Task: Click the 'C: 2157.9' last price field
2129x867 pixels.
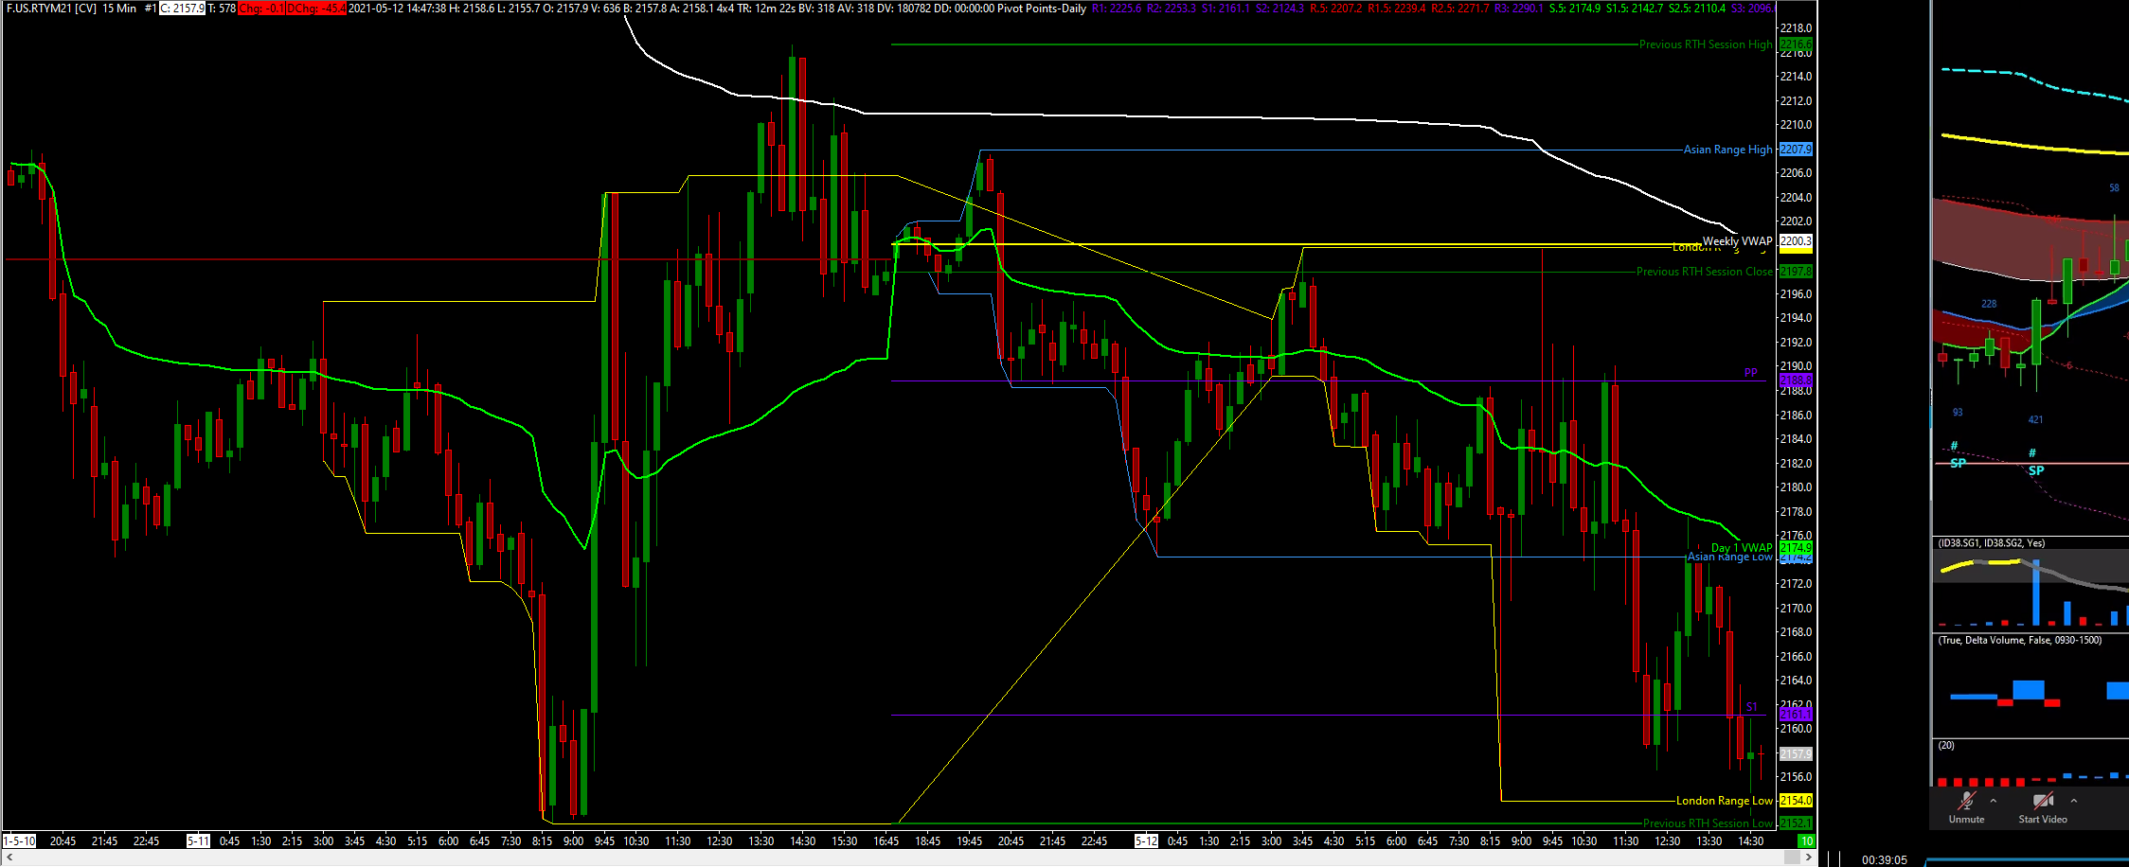Action: point(182,8)
